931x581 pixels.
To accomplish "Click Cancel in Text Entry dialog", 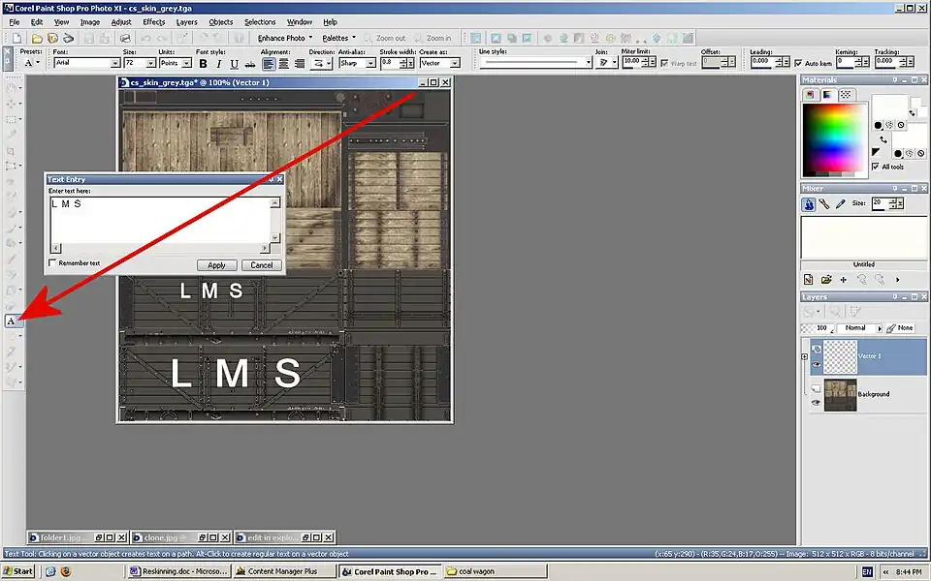I will click(x=261, y=265).
